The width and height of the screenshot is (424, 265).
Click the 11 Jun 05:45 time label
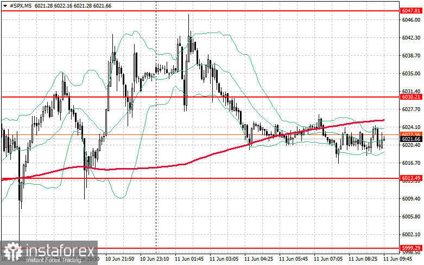tap(293, 259)
